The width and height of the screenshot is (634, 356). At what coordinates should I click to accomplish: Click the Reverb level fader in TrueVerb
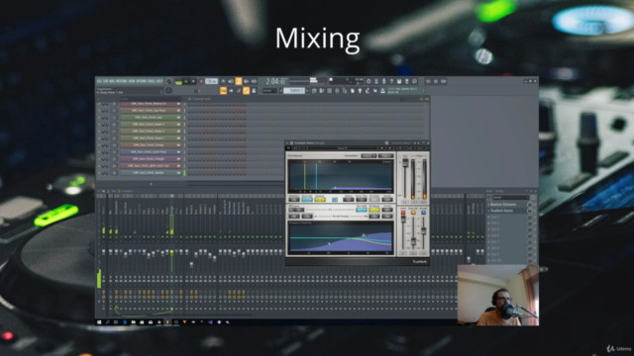pos(423,230)
